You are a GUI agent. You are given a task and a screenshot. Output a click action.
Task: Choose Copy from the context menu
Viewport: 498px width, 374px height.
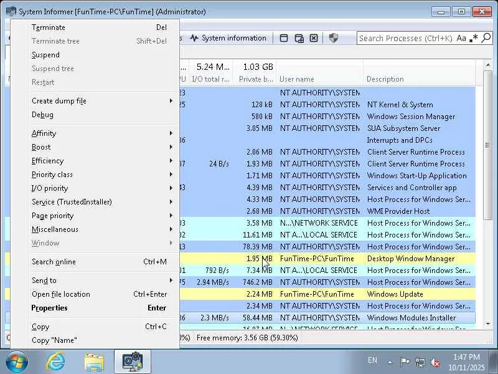[100, 326]
